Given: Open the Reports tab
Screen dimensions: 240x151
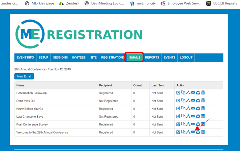Looking at the screenshot, I should [152, 58].
